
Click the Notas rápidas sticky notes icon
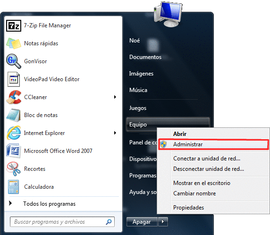(x=14, y=43)
